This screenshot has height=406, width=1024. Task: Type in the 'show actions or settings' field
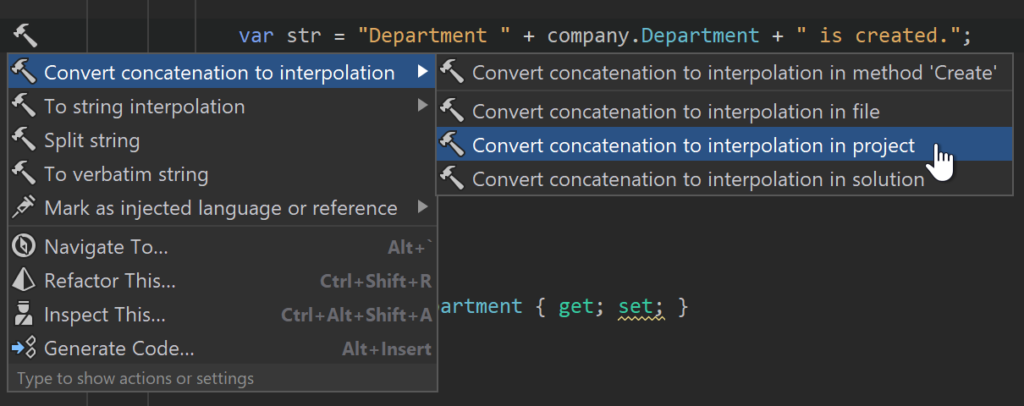135,378
